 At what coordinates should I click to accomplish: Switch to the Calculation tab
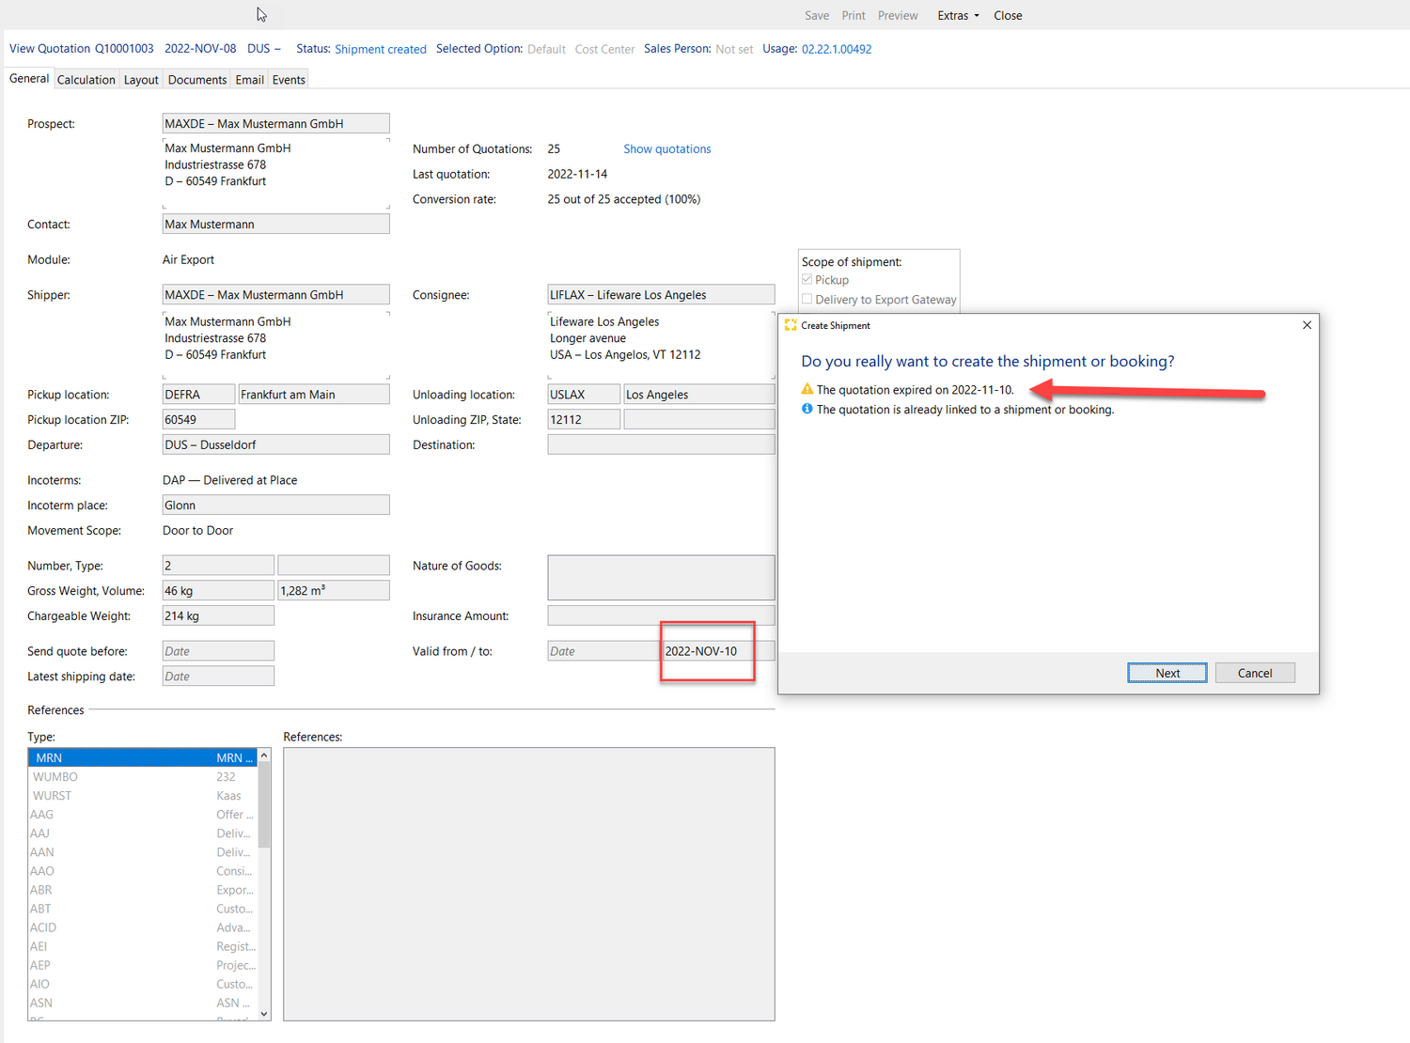86,80
